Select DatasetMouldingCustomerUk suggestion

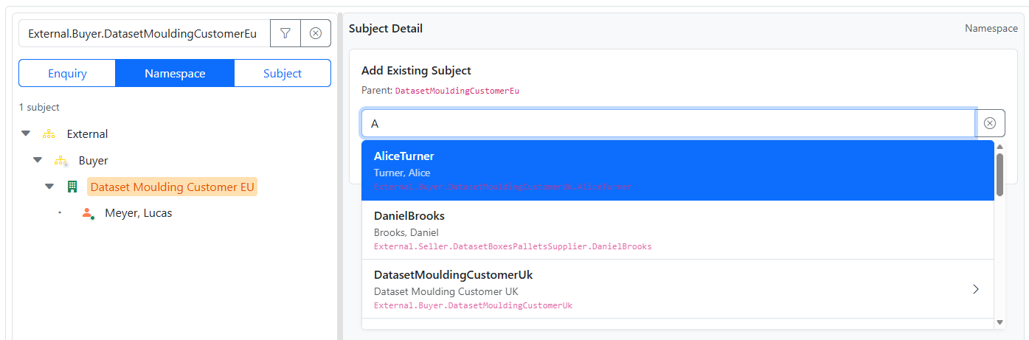677,289
